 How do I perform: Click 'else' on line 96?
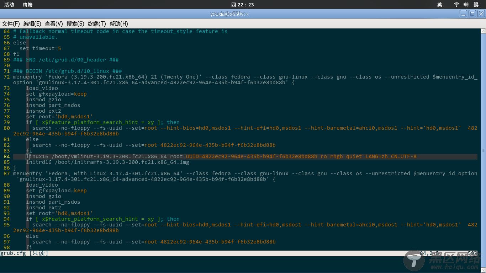32,236
